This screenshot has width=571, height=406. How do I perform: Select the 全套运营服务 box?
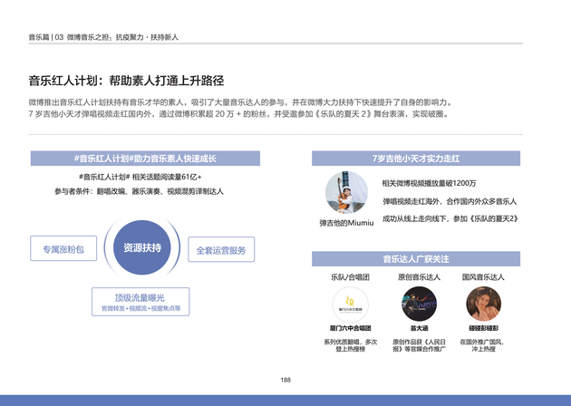pos(221,249)
